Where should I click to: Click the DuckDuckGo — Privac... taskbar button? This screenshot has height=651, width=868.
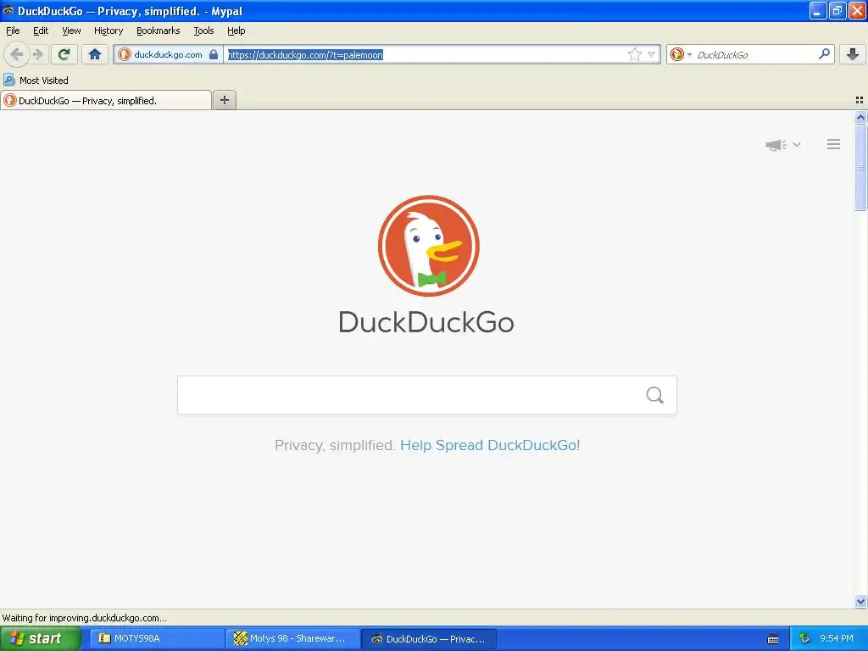(x=428, y=638)
